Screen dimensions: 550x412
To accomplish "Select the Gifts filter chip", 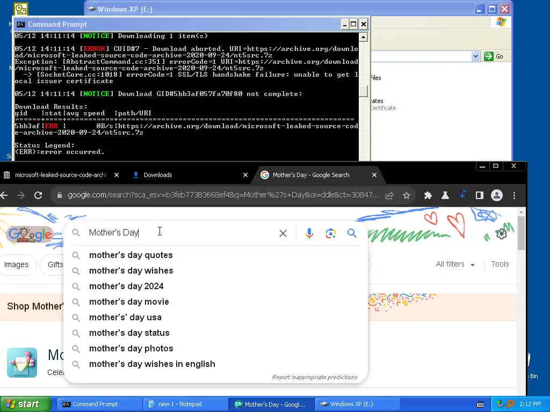I will point(53,265).
